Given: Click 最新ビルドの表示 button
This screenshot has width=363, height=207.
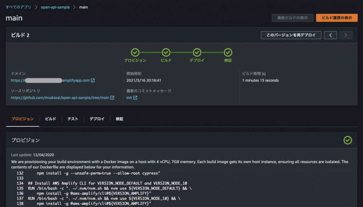Looking at the screenshot, I should tap(292, 18).
